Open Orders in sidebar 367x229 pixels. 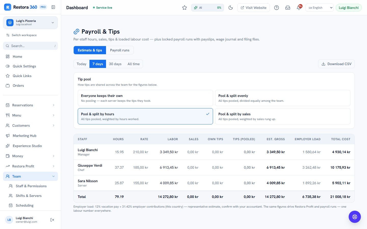[x=31, y=85]
